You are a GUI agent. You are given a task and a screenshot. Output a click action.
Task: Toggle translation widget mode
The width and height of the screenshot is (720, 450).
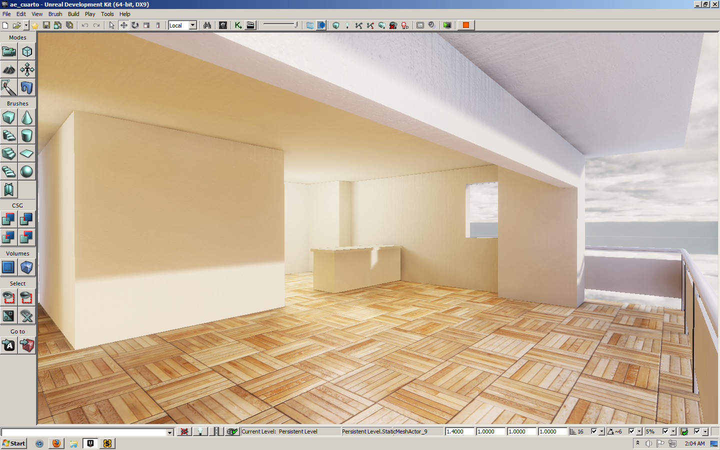coord(123,25)
